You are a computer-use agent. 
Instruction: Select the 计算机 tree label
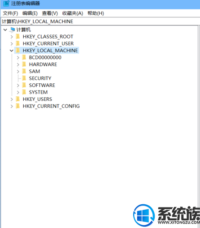24,30
